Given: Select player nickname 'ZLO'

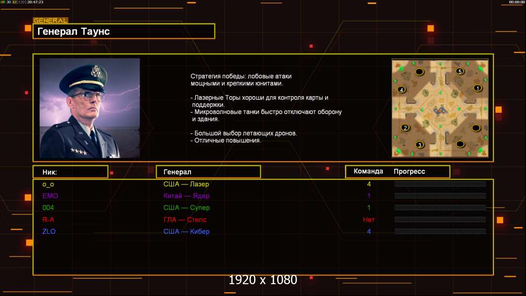Looking at the screenshot, I should [49, 231].
